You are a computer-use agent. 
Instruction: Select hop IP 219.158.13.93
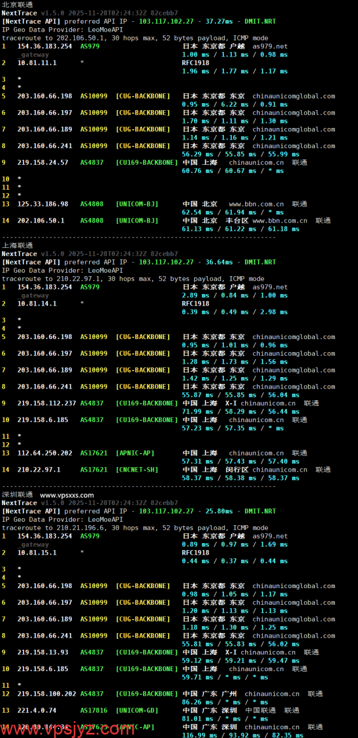[43, 652]
